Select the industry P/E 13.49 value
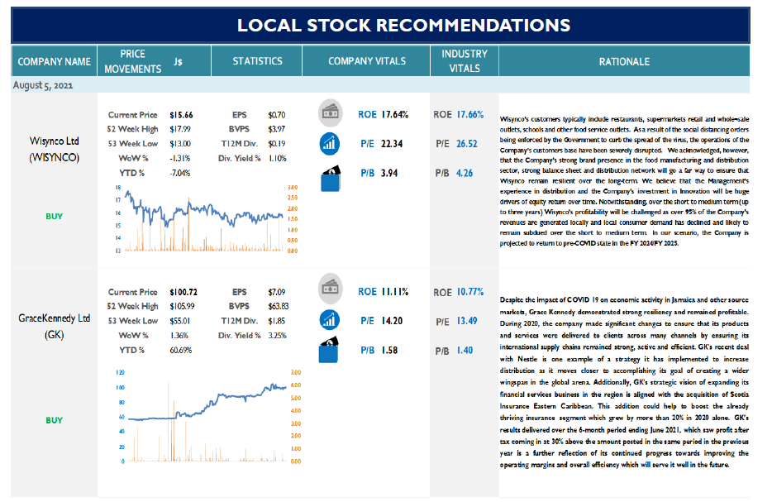 click(x=467, y=321)
